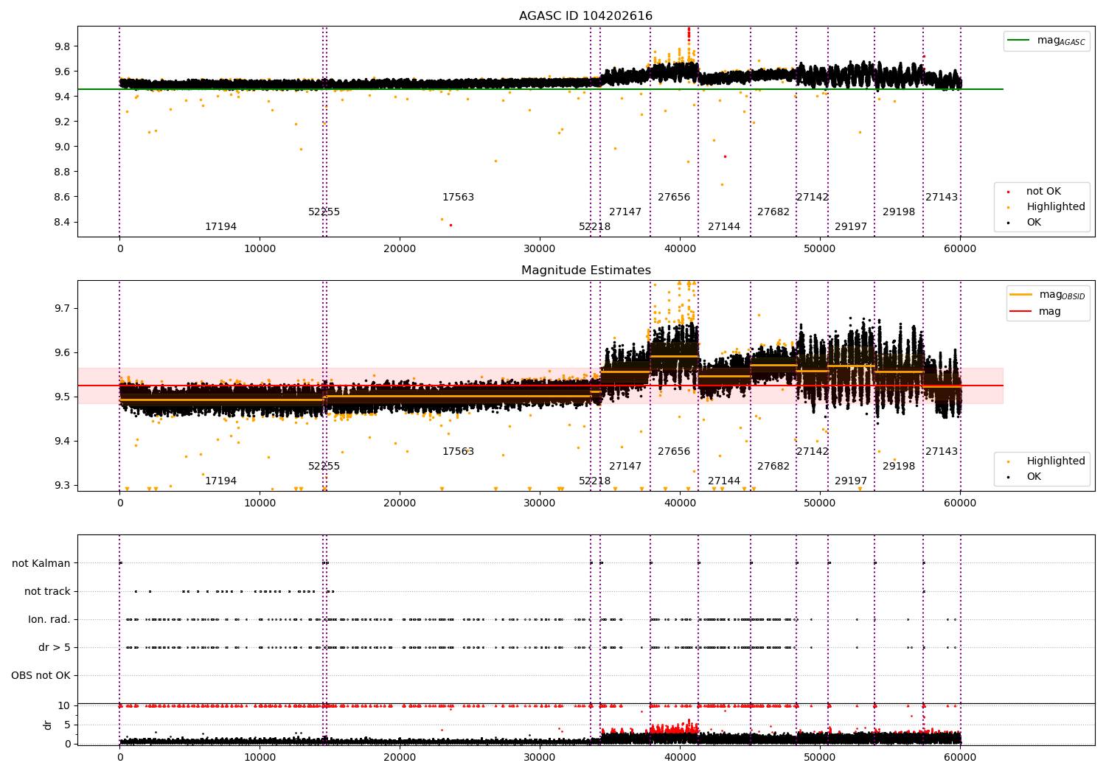Click obsid label 27144 in the Magnitude Estimates plot
Screen dimensions: 1106x774
[x=724, y=481]
